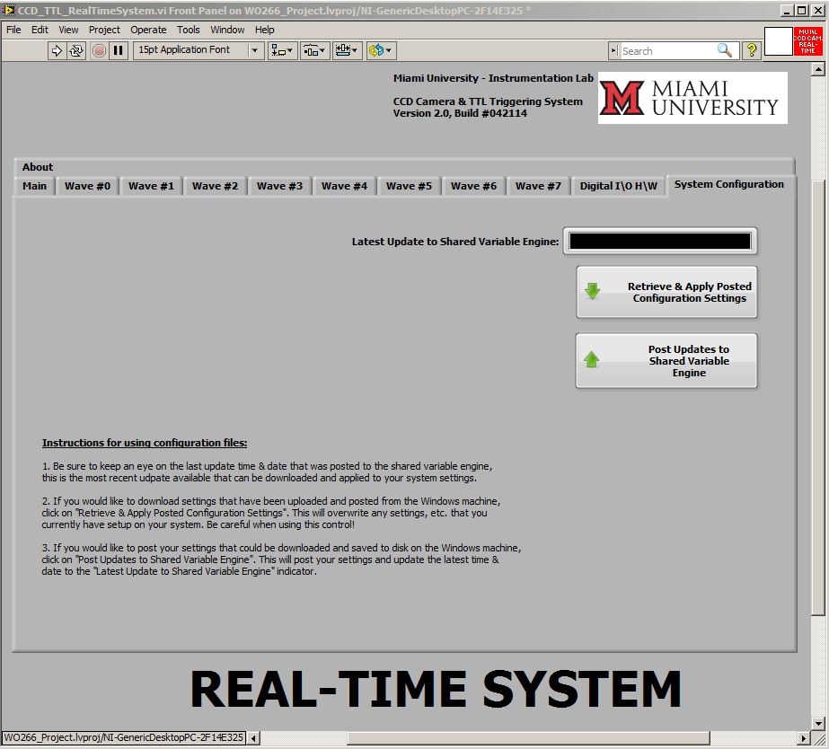The image size is (829, 749).
Task: Click the vertical scrollbar up arrow
Action: point(818,69)
